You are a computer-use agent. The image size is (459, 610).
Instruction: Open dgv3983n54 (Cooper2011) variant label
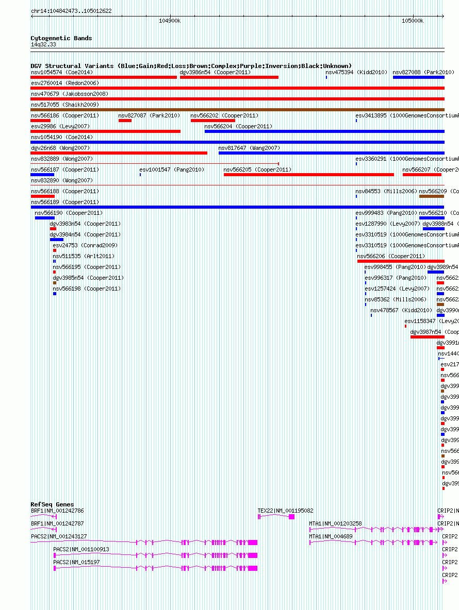pos(85,224)
